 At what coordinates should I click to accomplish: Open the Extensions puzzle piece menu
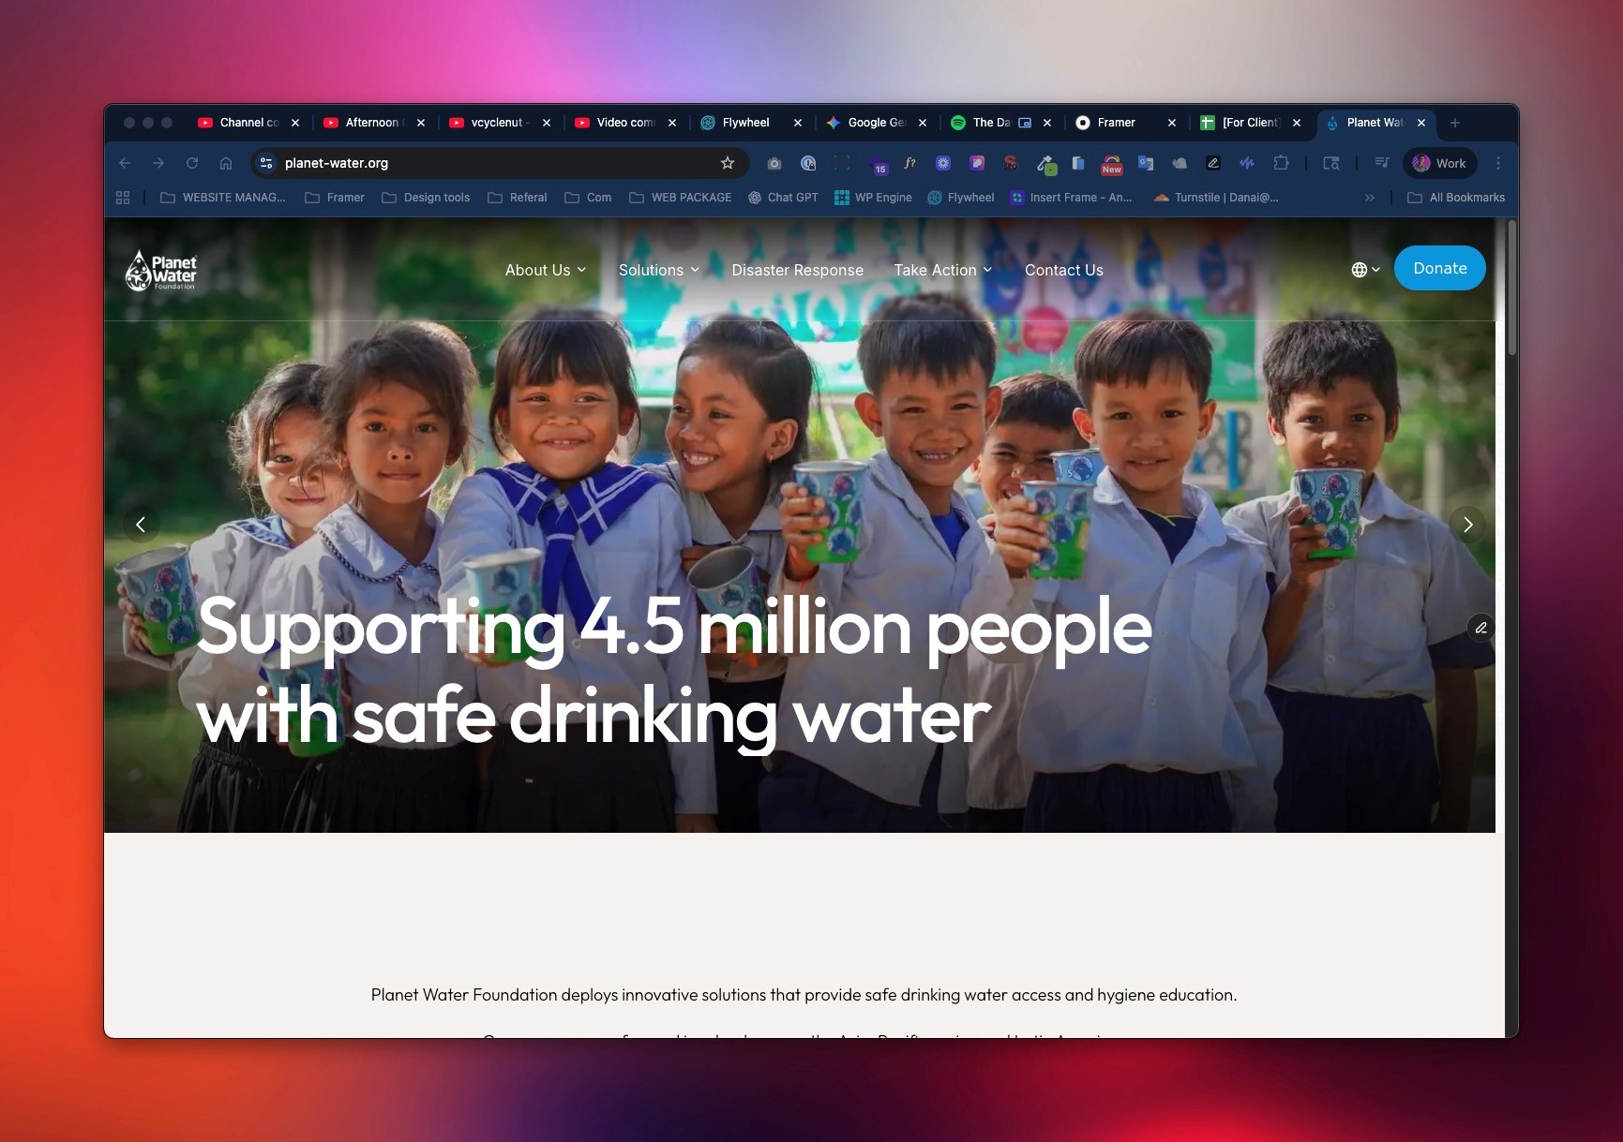(1281, 163)
